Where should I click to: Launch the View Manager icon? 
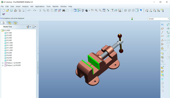click(x=119, y=10)
